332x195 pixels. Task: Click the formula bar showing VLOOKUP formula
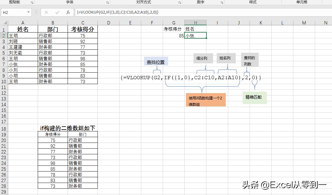[x=121, y=13]
